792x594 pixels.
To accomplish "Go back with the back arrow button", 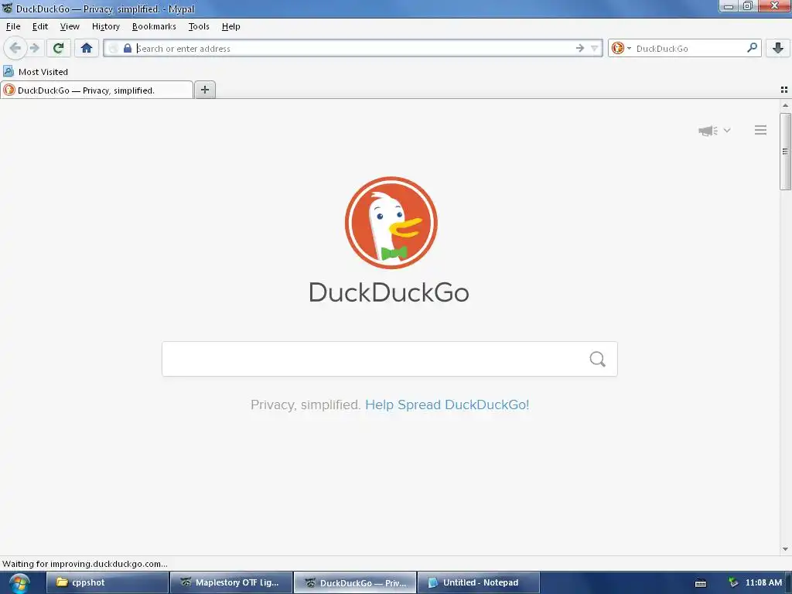I will [x=15, y=48].
